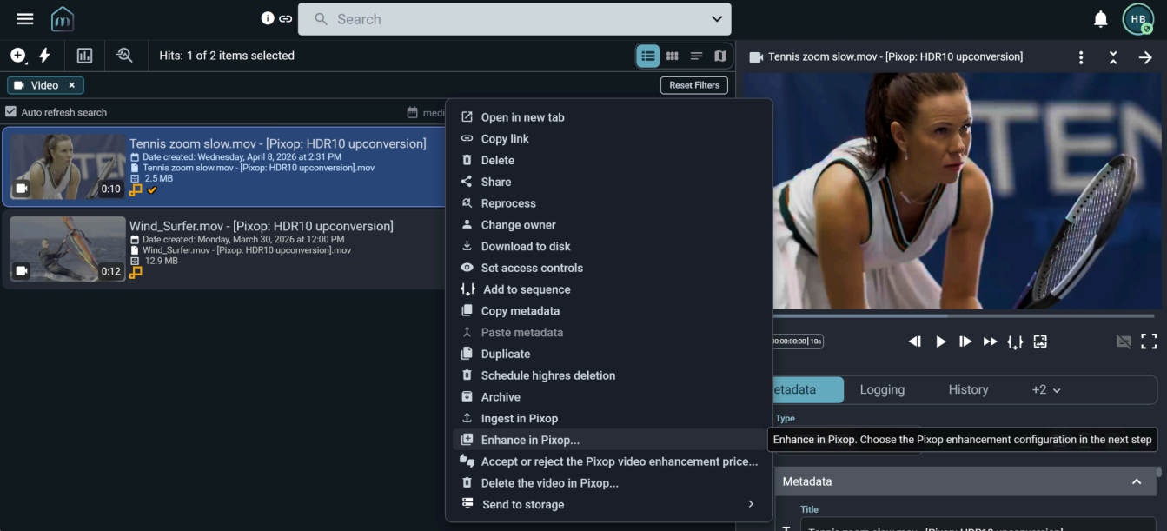Click the Tennis zoom slow thumbnail
The width and height of the screenshot is (1167, 531).
click(67, 167)
